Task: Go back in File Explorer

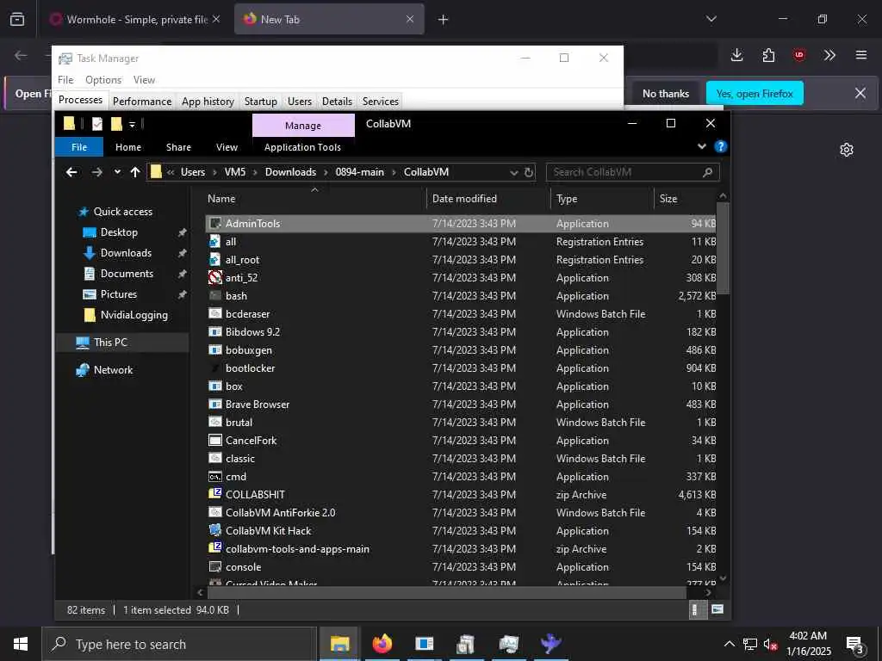Action: pos(71,172)
